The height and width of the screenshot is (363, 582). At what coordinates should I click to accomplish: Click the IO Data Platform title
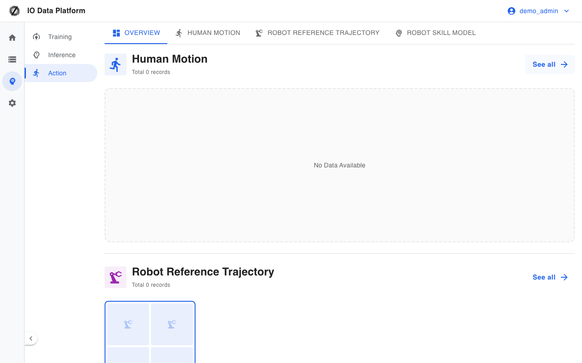click(x=56, y=10)
